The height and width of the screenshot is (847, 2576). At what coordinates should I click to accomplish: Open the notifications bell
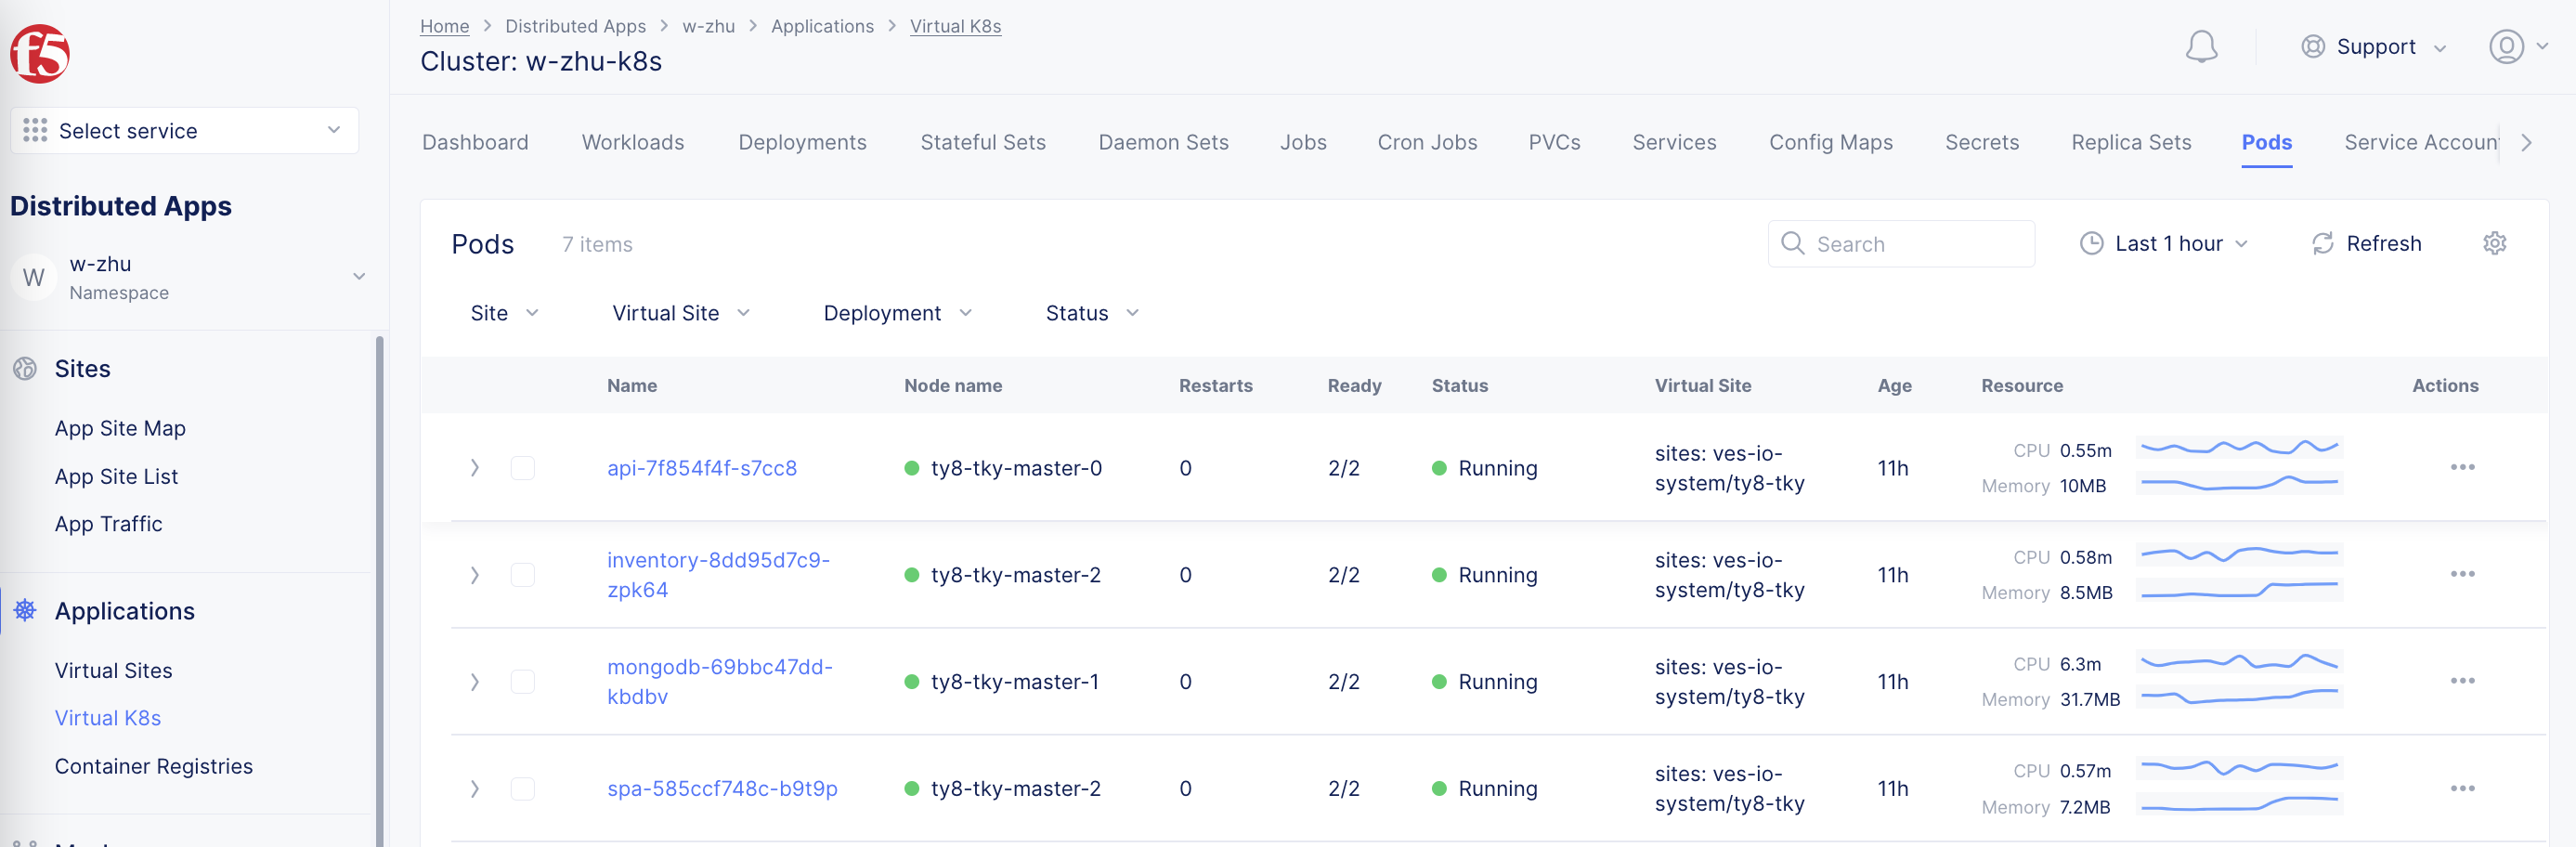tap(2201, 47)
